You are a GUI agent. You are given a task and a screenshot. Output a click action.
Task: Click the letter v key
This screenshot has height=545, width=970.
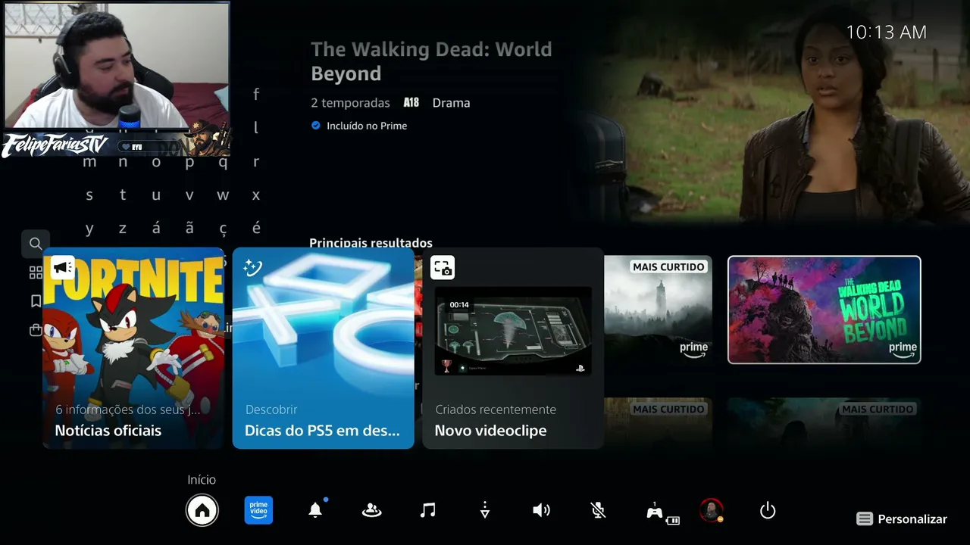[189, 195]
